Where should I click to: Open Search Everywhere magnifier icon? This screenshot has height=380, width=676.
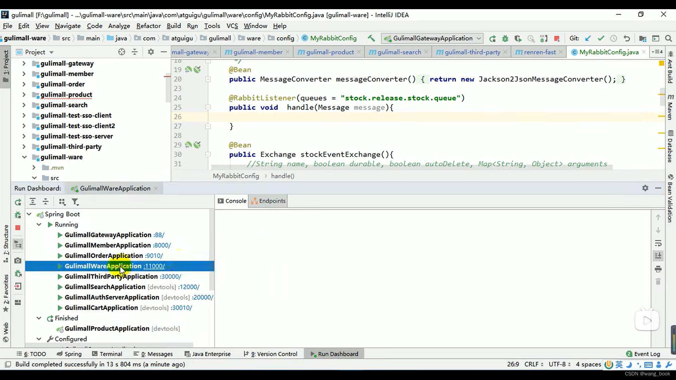[668, 38]
